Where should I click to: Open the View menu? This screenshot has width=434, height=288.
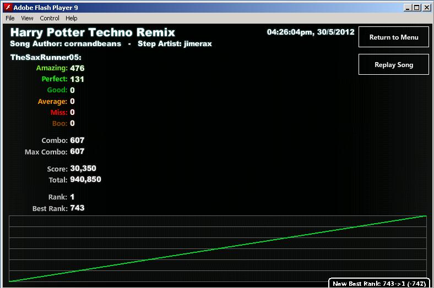[27, 18]
